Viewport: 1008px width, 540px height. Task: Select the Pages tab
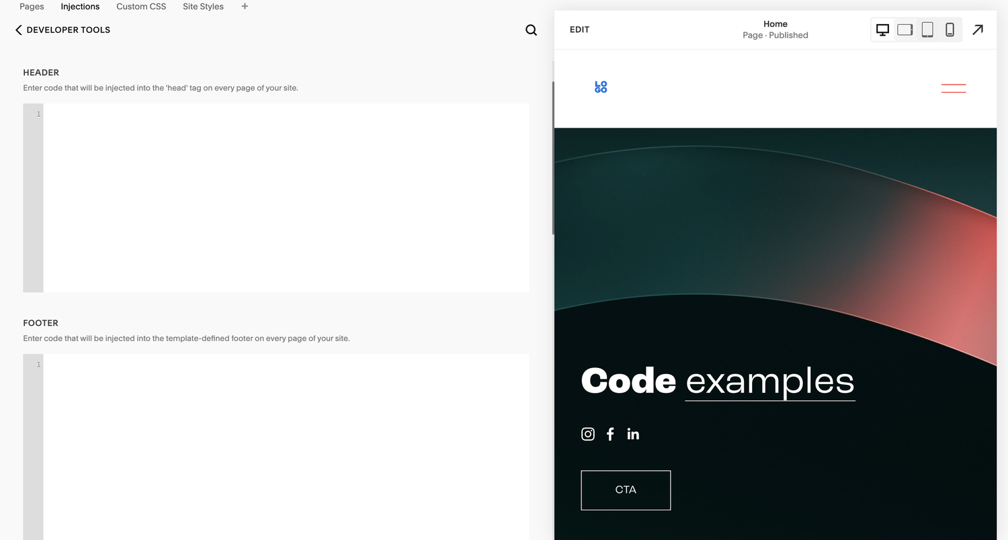pos(31,6)
